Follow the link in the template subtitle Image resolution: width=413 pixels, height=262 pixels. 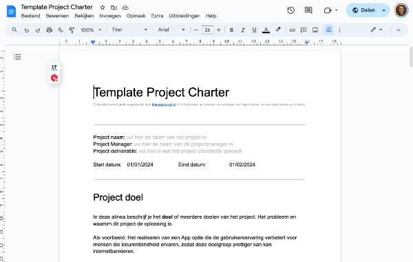[x=164, y=105]
